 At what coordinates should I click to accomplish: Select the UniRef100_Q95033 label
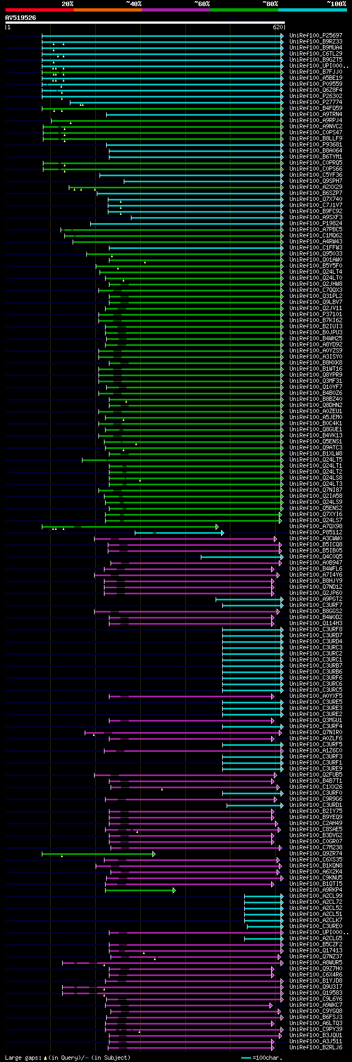tap(316, 253)
